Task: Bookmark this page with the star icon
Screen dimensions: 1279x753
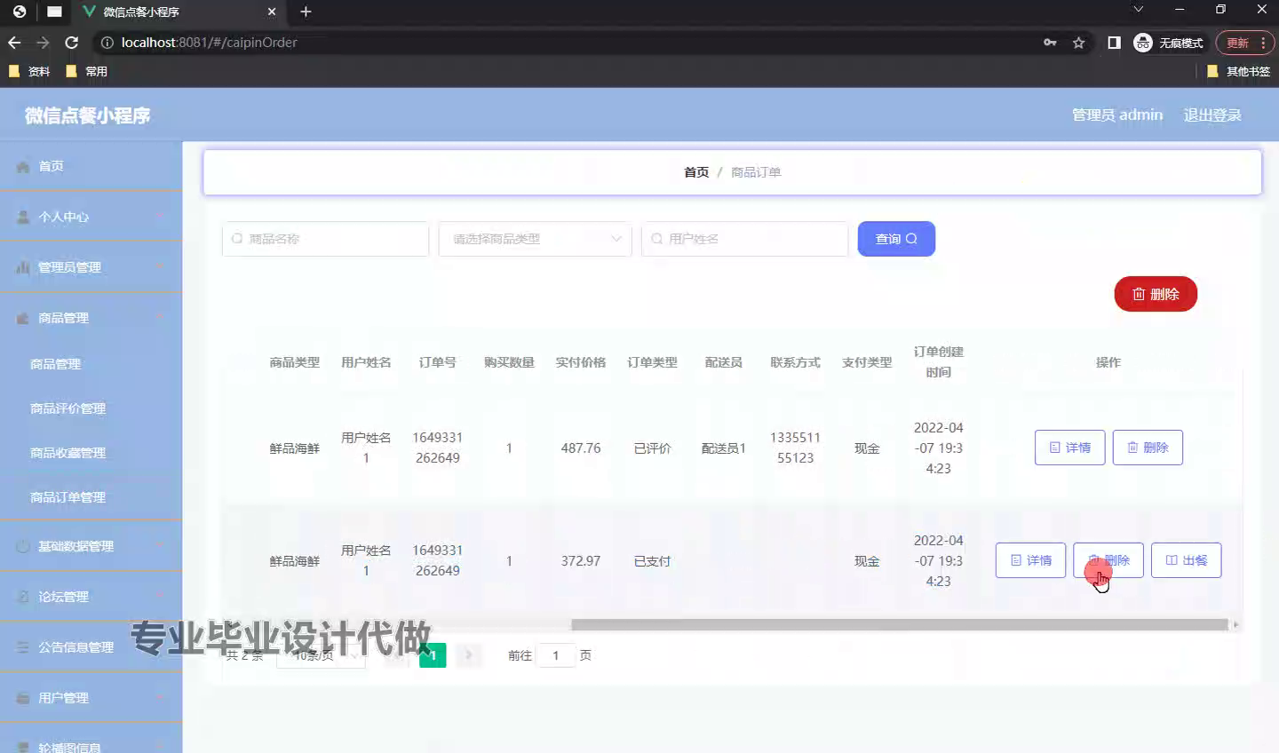Action: [1078, 43]
